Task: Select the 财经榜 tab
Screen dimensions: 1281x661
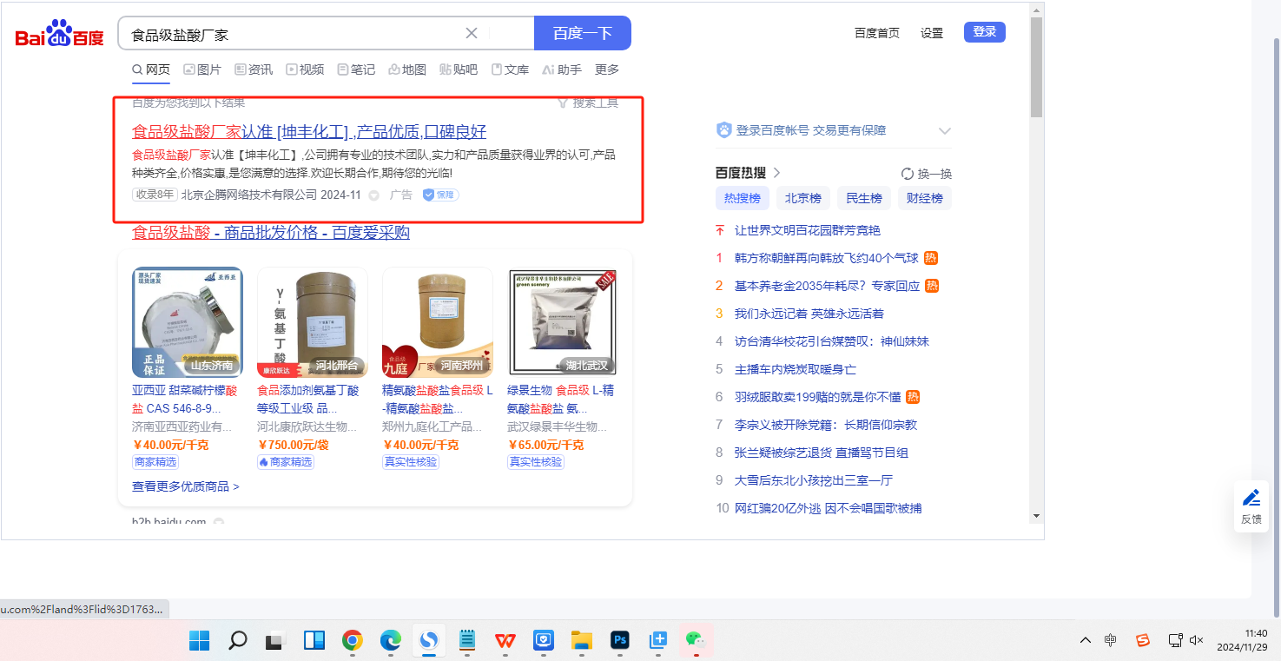Action: click(925, 198)
